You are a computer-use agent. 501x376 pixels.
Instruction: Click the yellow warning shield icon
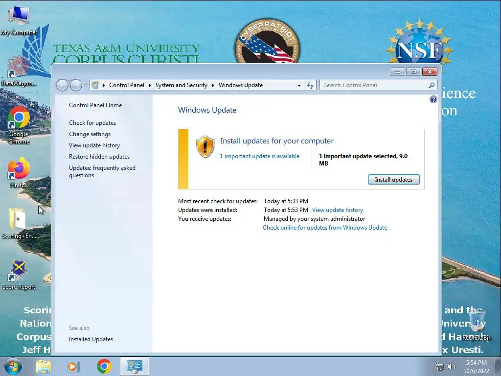tap(205, 146)
